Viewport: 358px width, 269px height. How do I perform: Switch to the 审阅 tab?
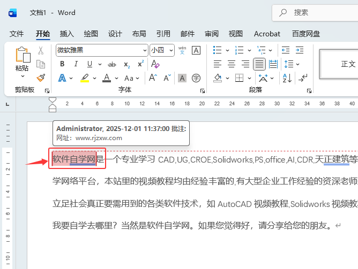click(x=212, y=34)
